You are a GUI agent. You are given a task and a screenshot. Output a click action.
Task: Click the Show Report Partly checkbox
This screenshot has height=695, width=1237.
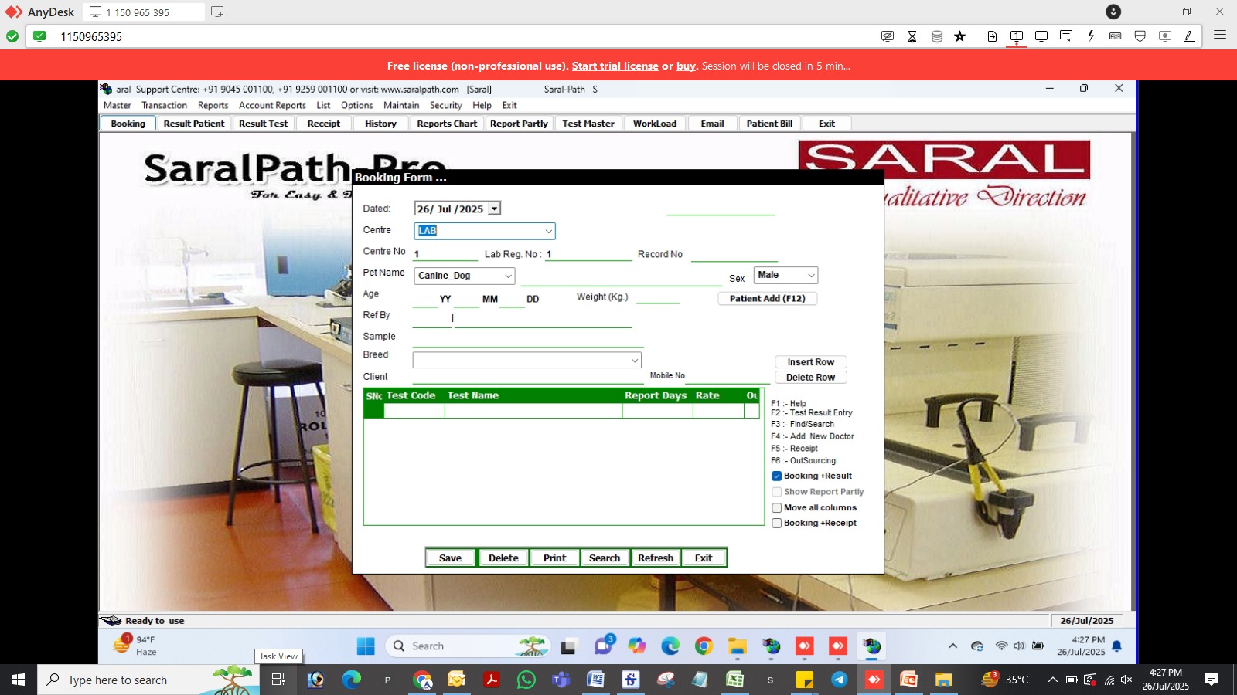[777, 492]
